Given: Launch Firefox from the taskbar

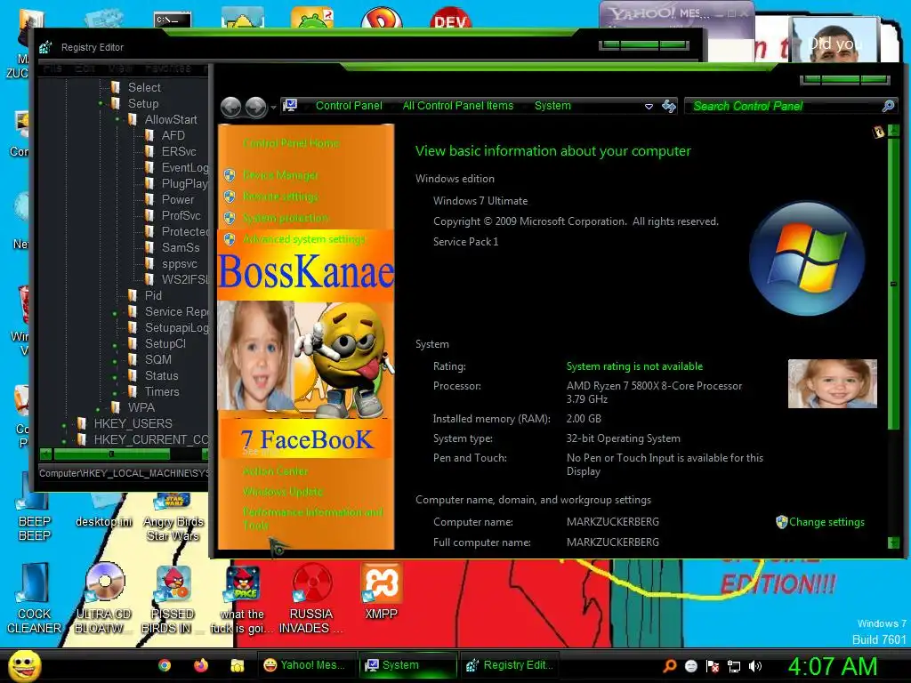Looking at the screenshot, I should [x=201, y=665].
